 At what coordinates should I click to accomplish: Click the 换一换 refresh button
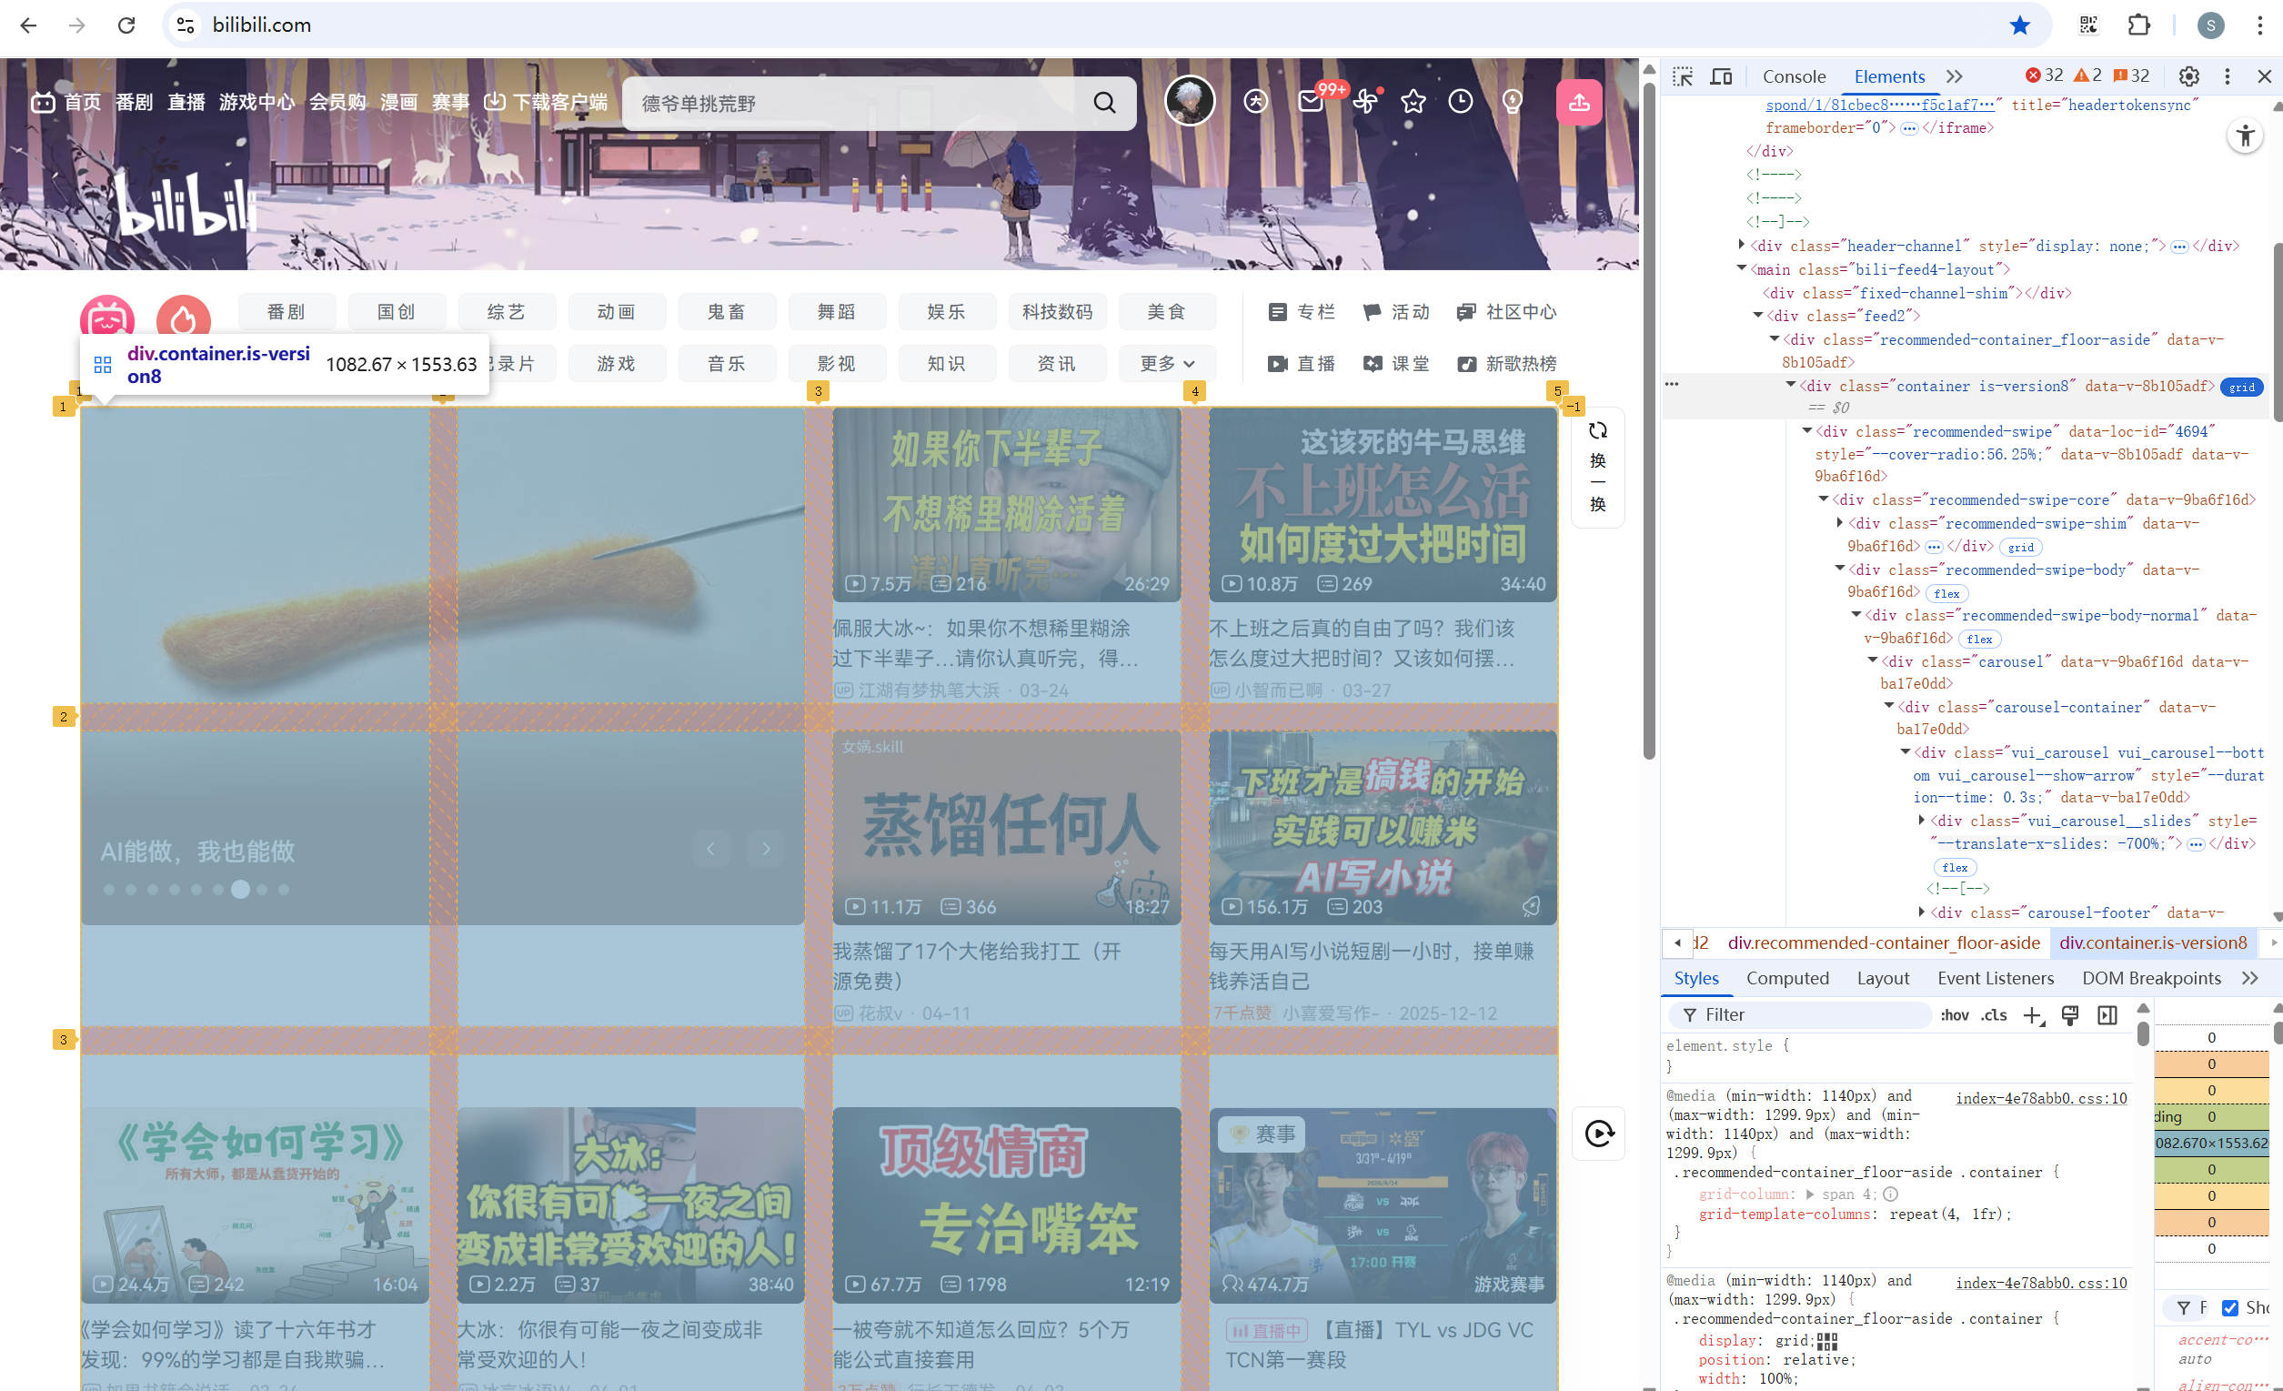(x=1597, y=468)
